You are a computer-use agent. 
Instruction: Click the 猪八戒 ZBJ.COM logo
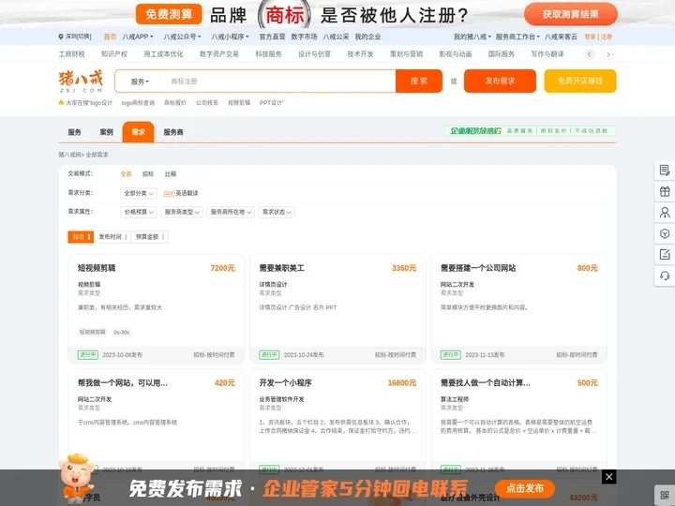[81, 82]
